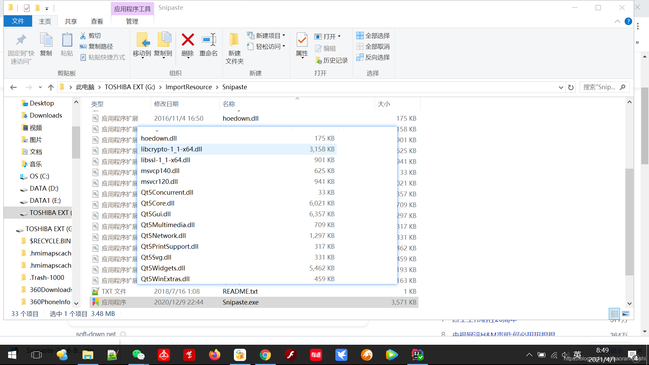This screenshot has width=649, height=365.
Task: Select DATA1 (E:) drive
Action: click(45, 200)
